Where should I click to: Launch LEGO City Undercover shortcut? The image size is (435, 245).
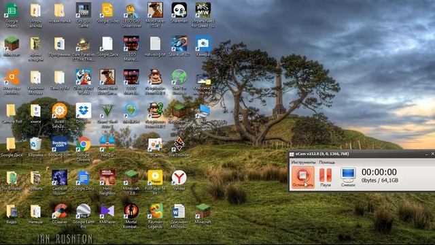(x=131, y=15)
